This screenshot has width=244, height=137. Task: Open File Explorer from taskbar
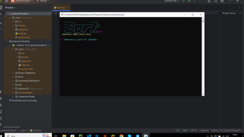point(64,136)
